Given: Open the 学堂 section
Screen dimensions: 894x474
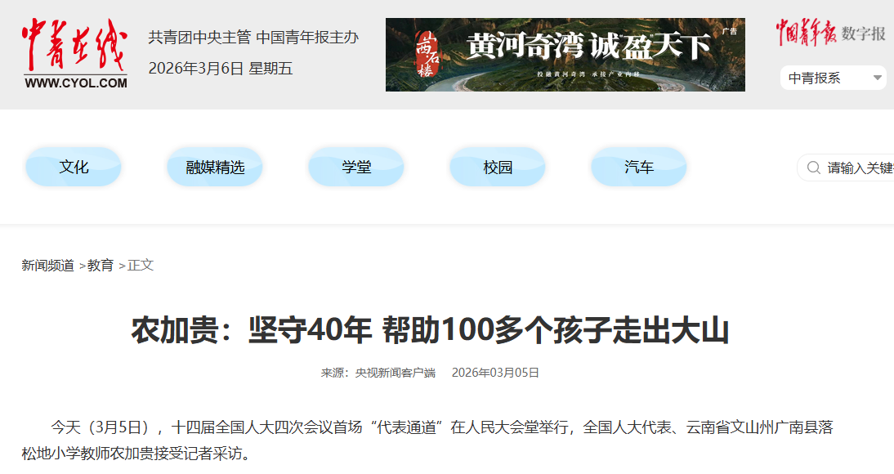Looking at the screenshot, I should pyautogui.click(x=356, y=167).
